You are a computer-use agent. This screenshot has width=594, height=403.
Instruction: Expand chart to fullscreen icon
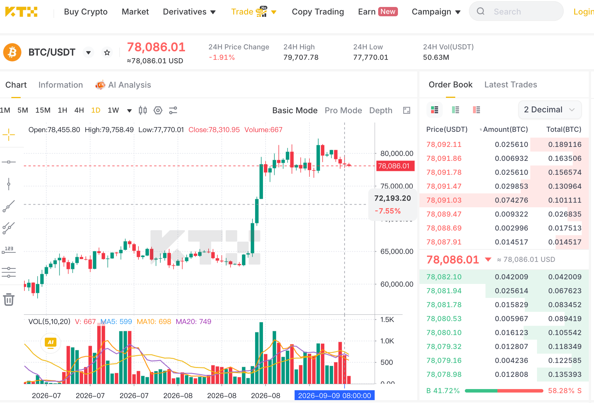pyautogui.click(x=407, y=110)
